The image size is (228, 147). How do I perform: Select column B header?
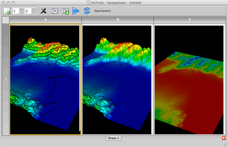(x=118, y=19)
